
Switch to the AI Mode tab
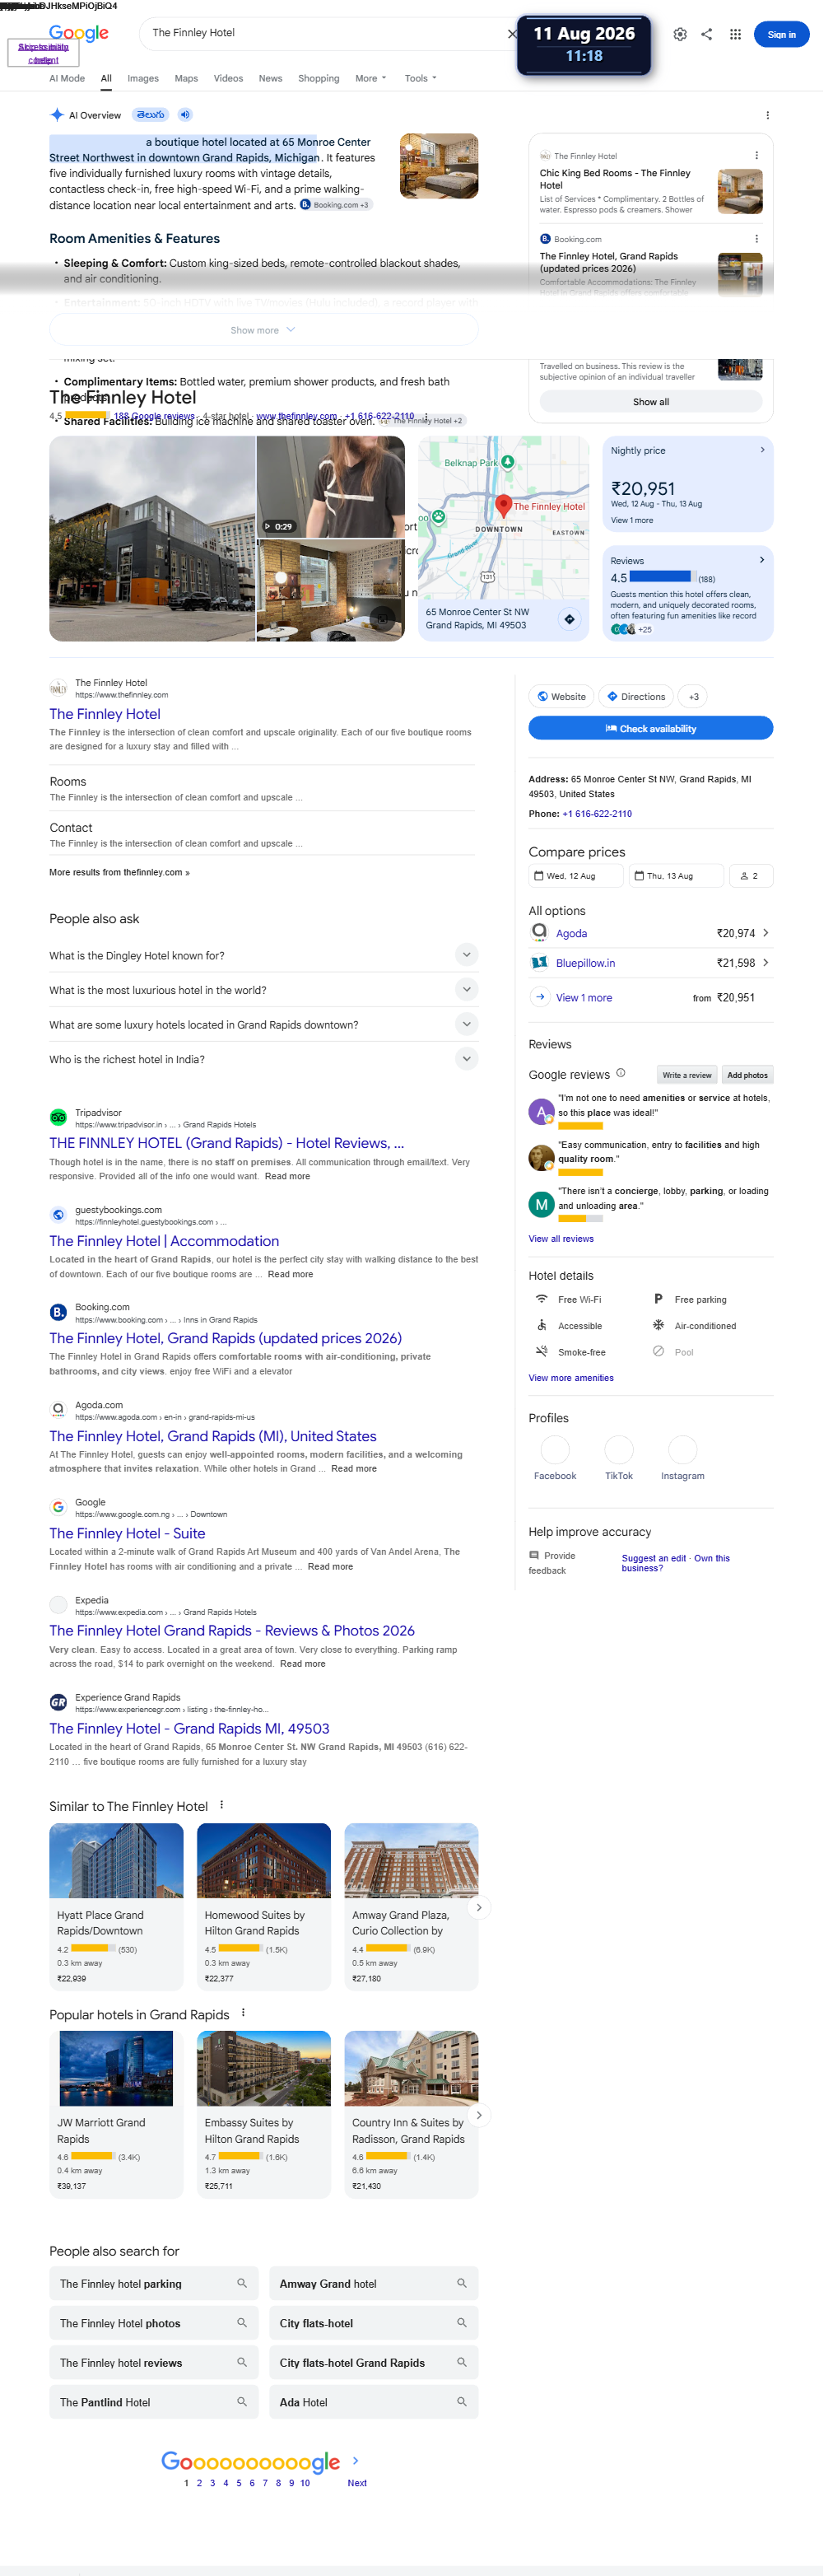[67, 78]
